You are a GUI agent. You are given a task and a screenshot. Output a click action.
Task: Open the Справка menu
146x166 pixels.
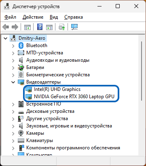74,17
